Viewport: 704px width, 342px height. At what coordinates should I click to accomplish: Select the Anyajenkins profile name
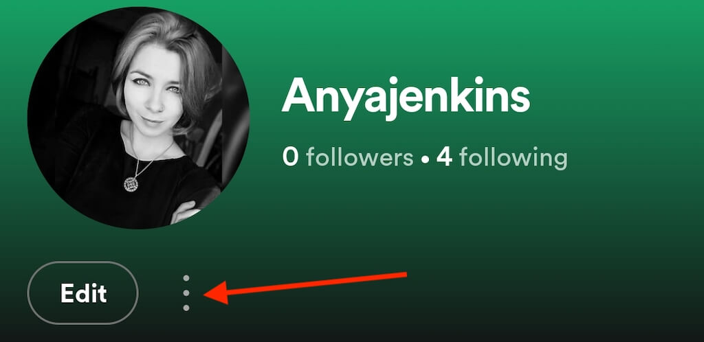pos(406,98)
